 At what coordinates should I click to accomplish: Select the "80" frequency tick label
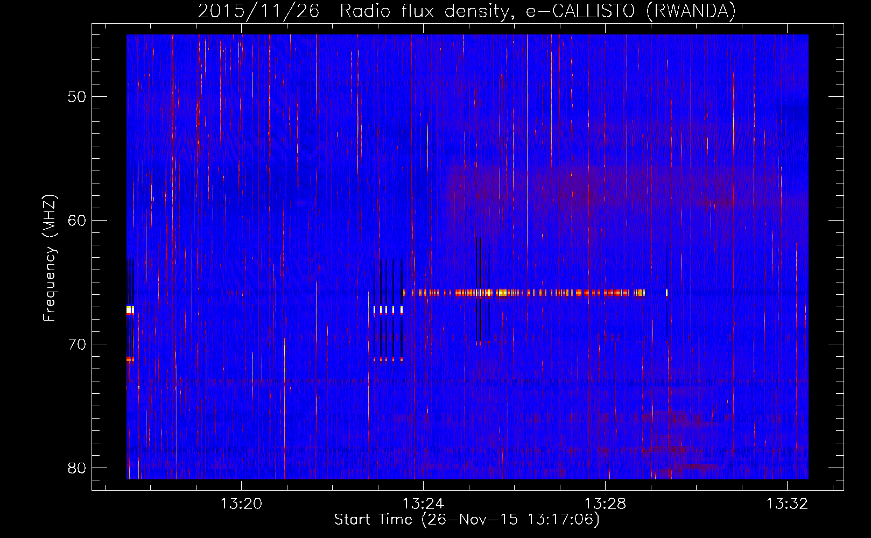[77, 468]
